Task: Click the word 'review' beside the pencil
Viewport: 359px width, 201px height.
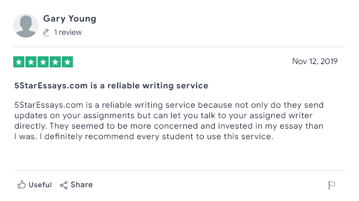Action: pyautogui.click(x=70, y=32)
